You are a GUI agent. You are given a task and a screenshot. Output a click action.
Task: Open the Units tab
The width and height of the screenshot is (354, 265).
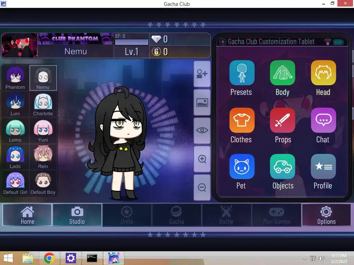coord(127,215)
